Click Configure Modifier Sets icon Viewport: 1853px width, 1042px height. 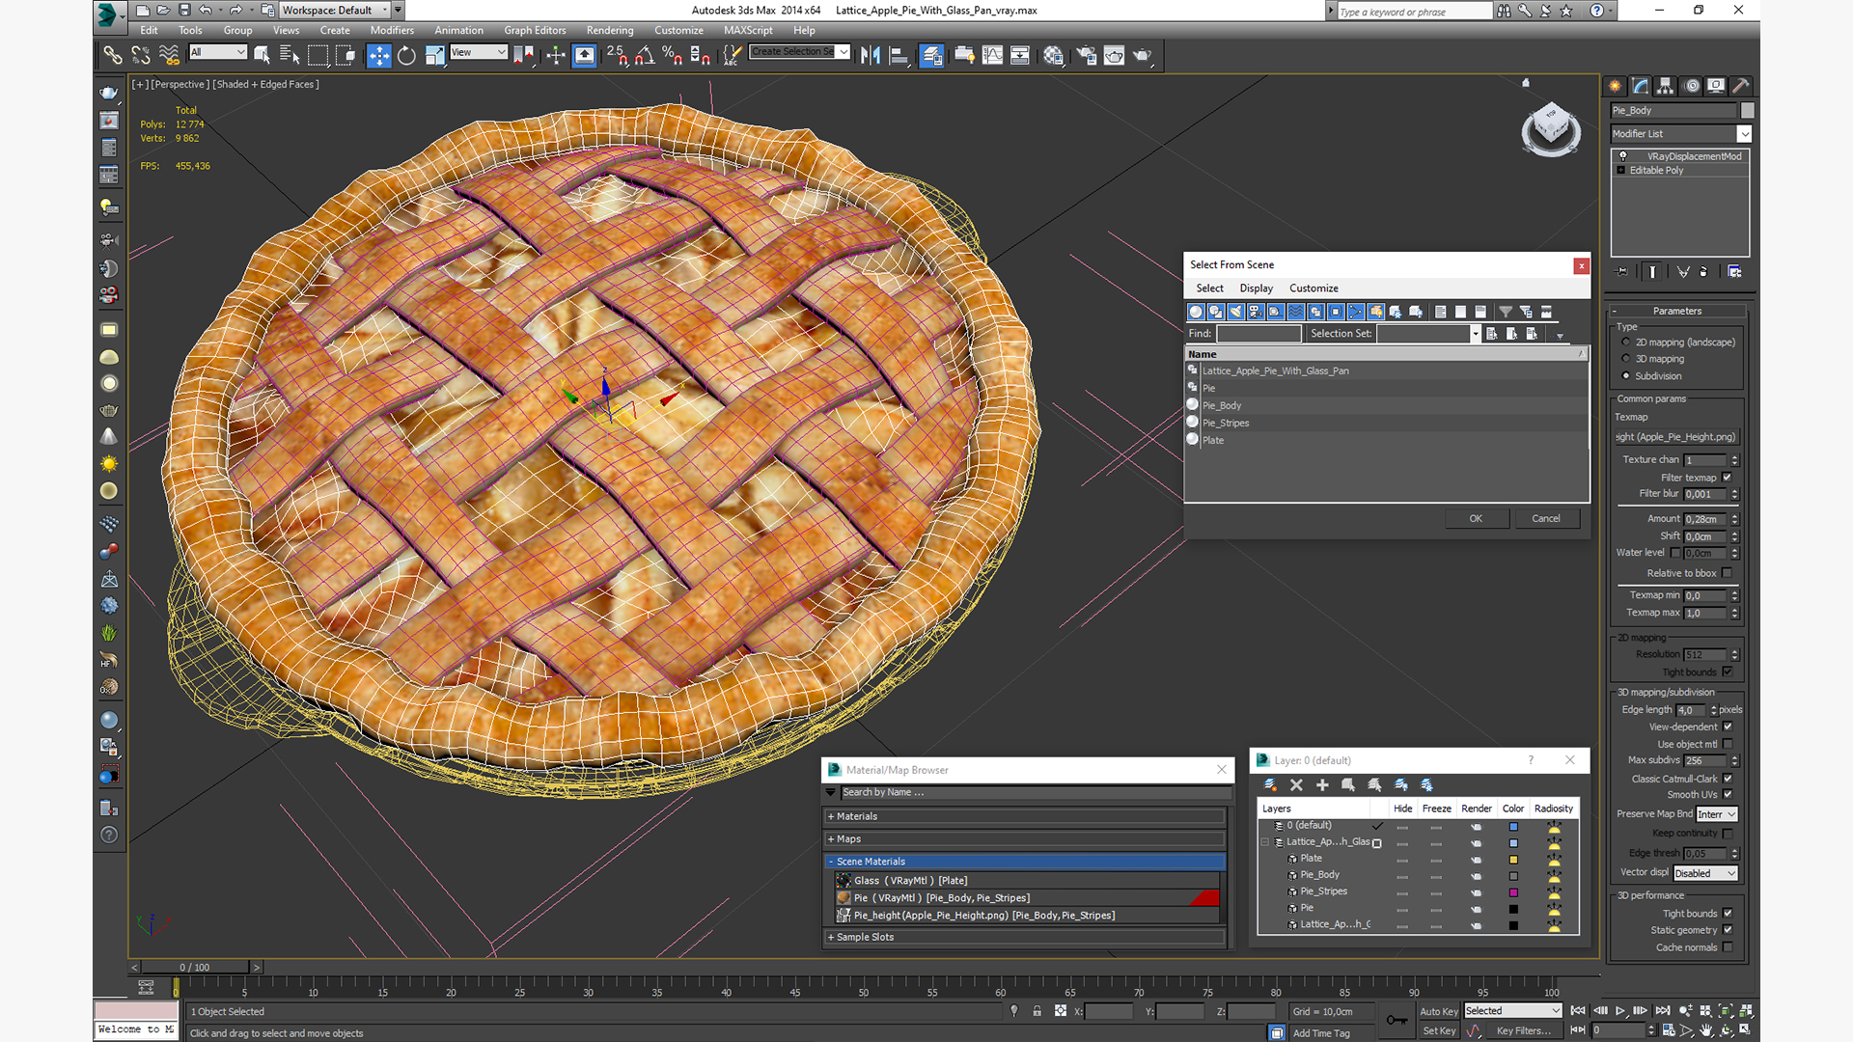(1734, 272)
